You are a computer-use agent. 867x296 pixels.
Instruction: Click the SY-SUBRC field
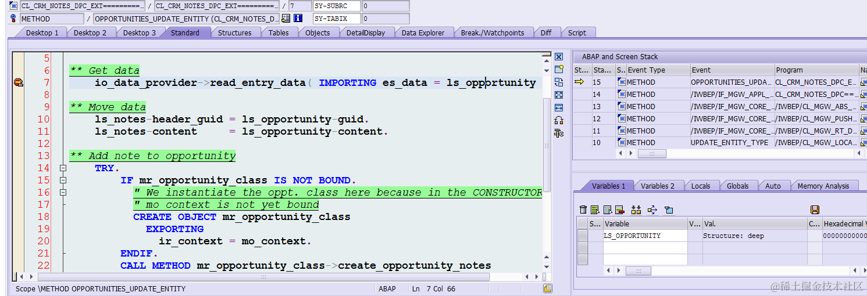click(x=336, y=6)
